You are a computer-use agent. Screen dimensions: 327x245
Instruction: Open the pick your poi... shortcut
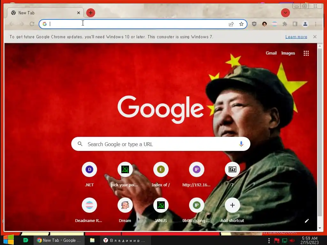(x=125, y=174)
